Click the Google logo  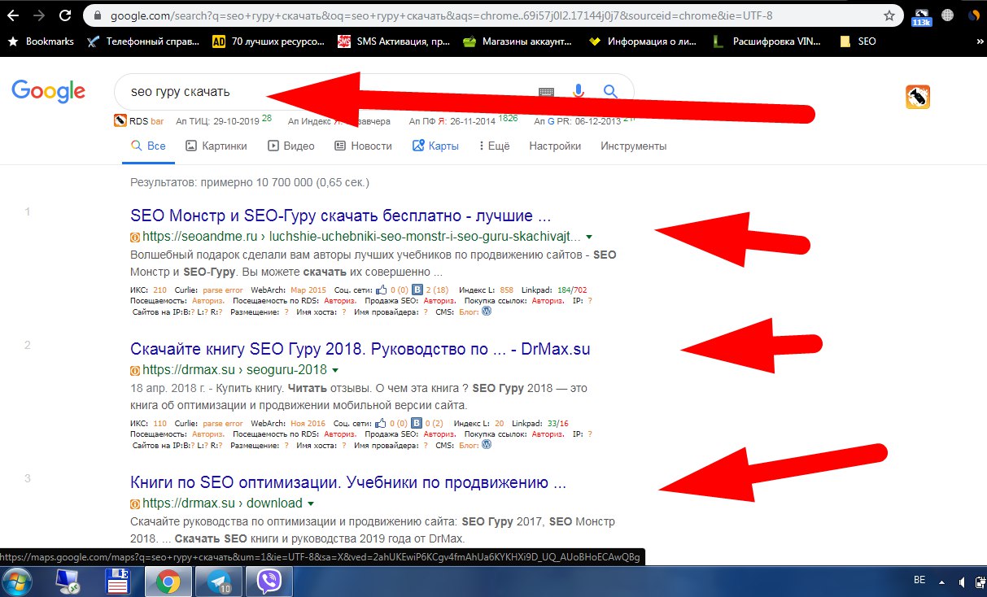pos(49,91)
